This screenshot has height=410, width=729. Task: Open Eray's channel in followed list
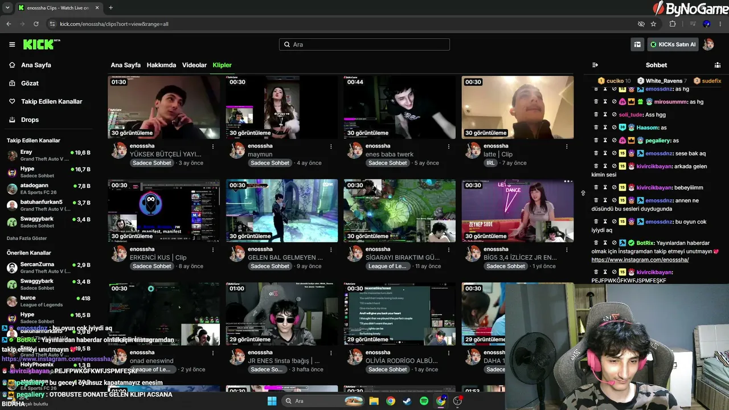point(48,155)
